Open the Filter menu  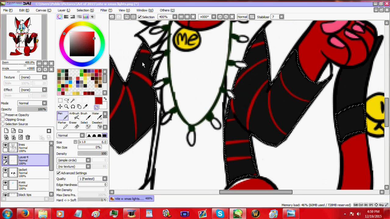pyautogui.click(x=106, y=10)
